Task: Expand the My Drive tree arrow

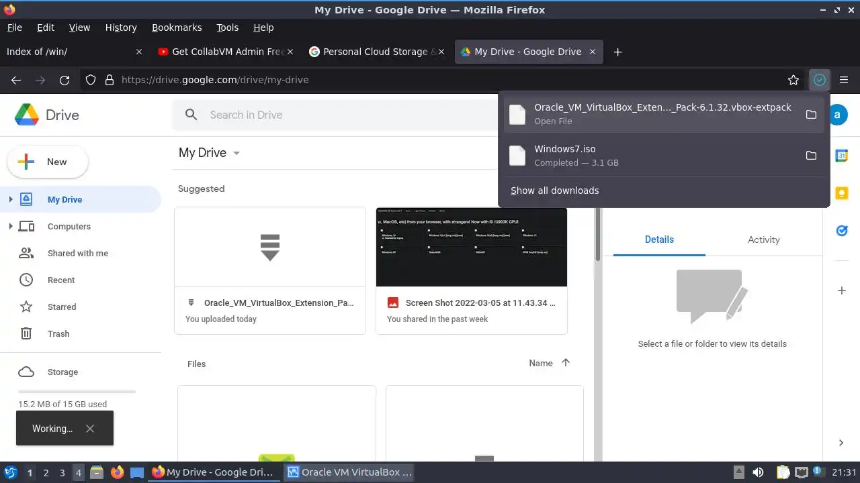Action: [x=10, y=199]
